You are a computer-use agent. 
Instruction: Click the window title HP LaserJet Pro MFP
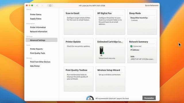[92, 6]
